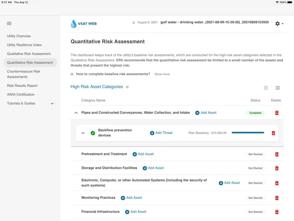The width and height of the screenshot is (294, 221).
Task: Click the help icon next to High Risk Asset Categories
Action: (x=127, y=87)
